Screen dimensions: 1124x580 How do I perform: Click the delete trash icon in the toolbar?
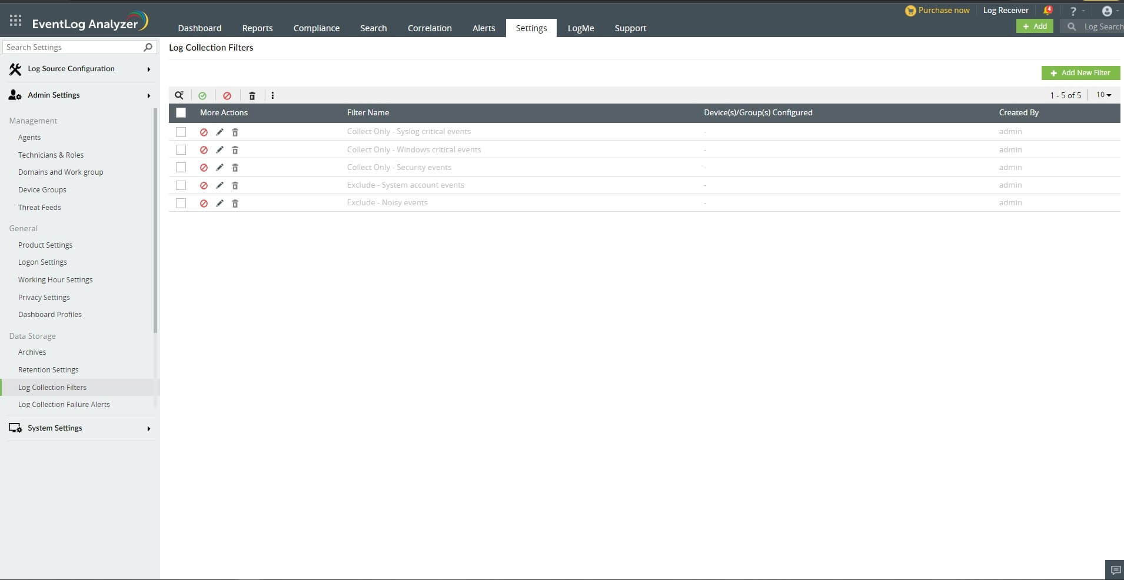[252, 95]
